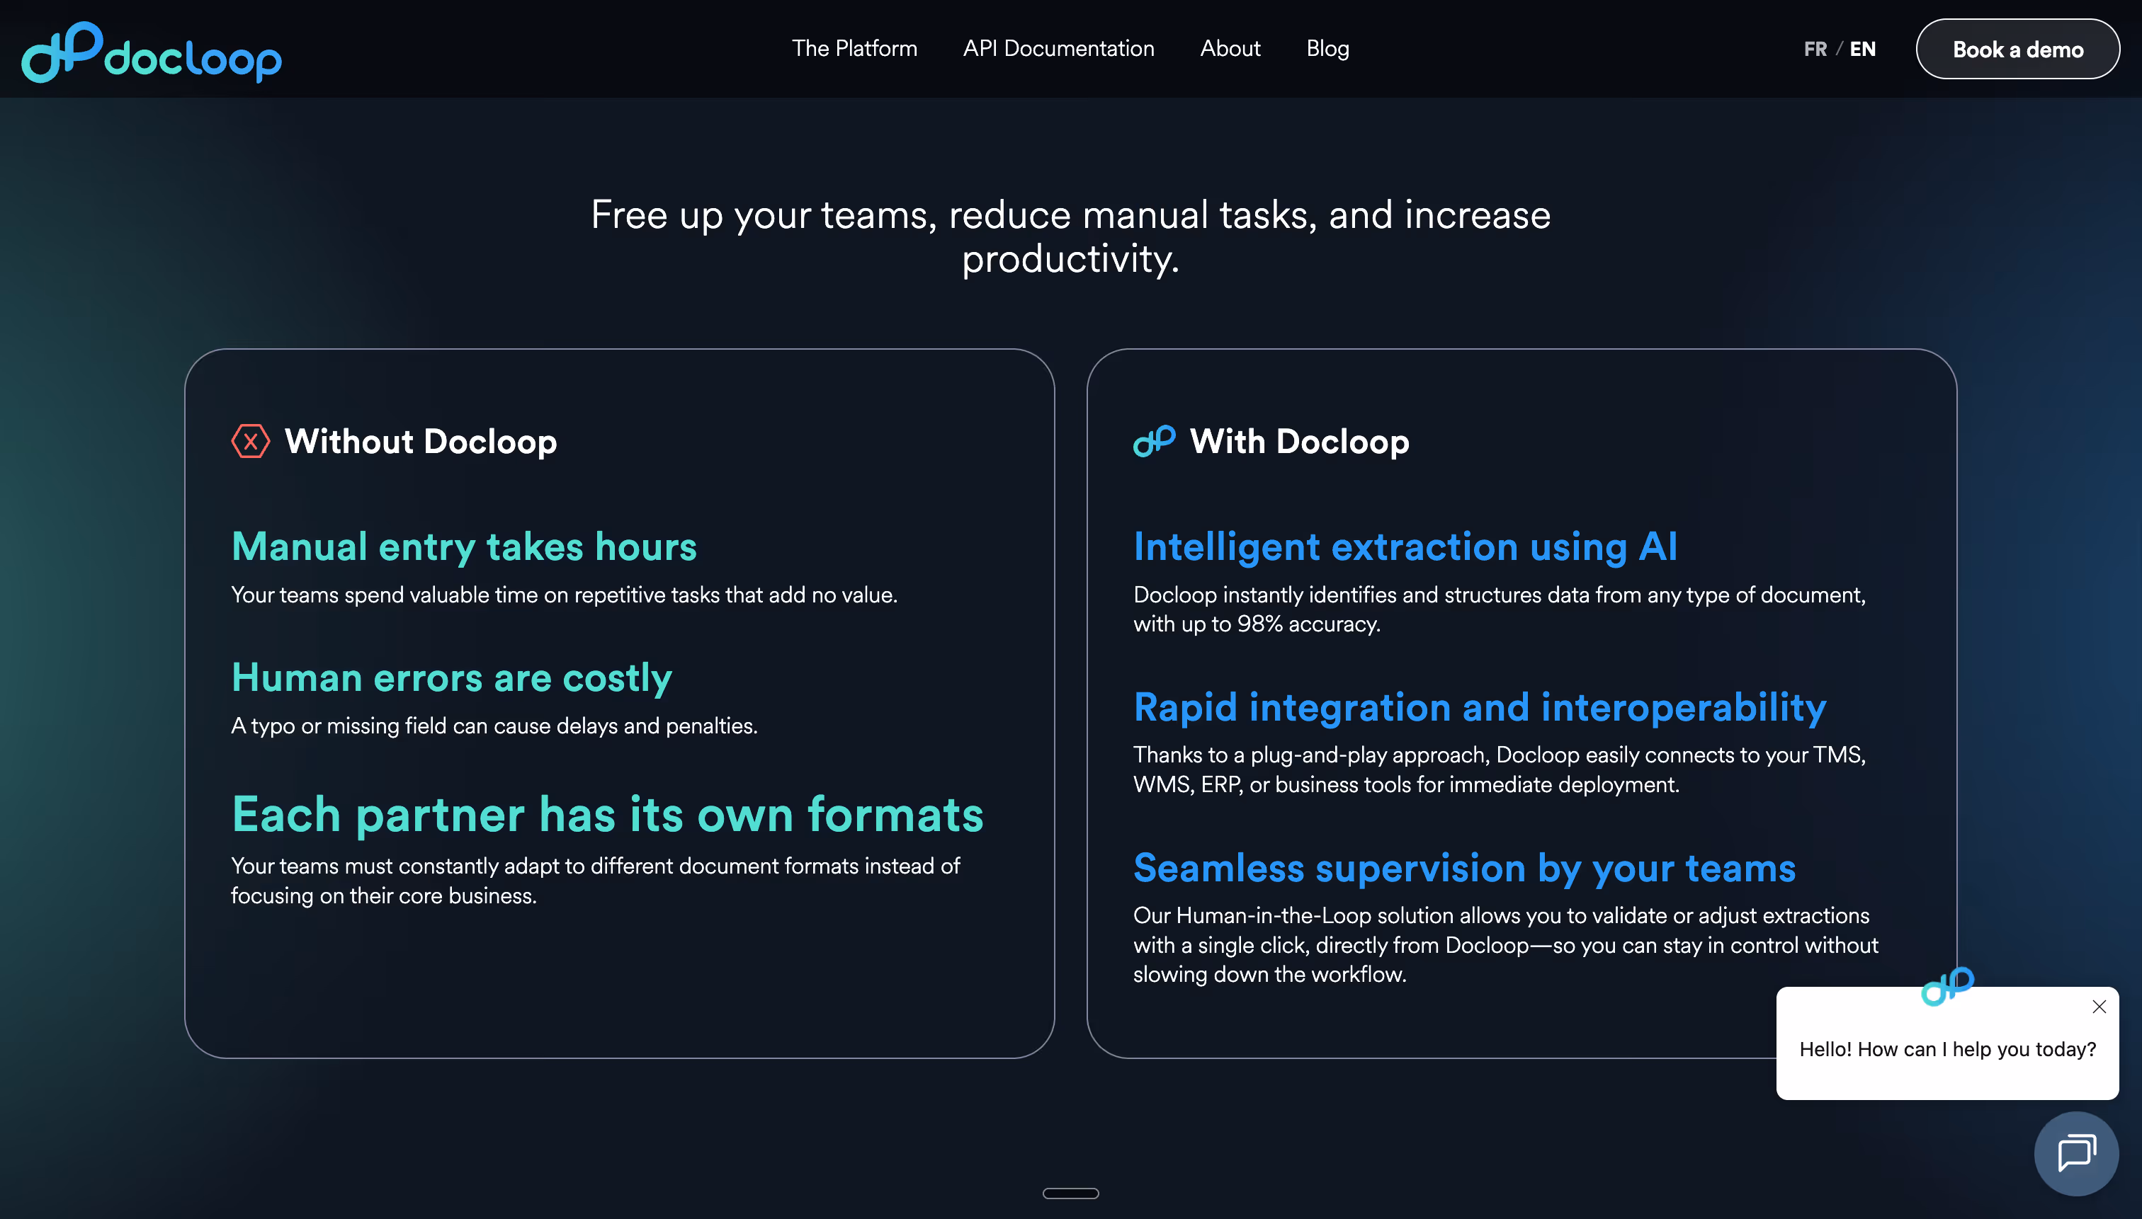Click Seamless supervision by your teams heading
This screenshot has width=2142, height=1219.
[x=1463, y=868]
